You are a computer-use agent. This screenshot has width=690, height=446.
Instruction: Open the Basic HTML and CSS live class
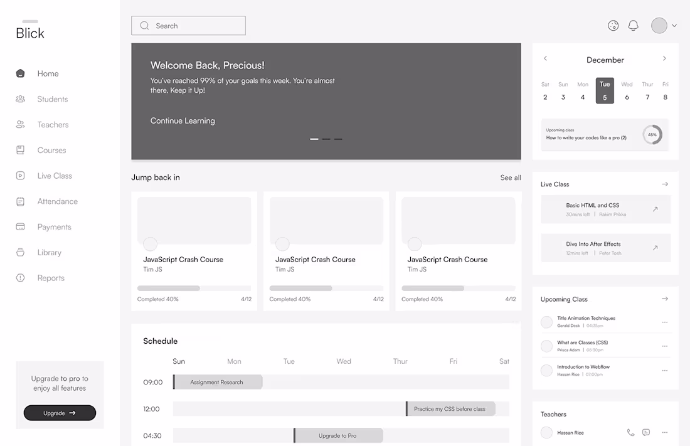[x=605, y=209]
